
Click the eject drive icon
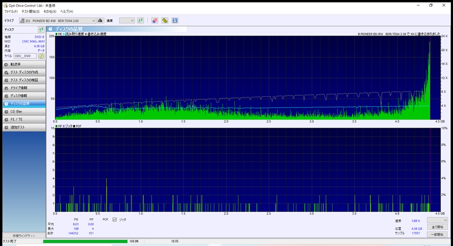(100, 20)
